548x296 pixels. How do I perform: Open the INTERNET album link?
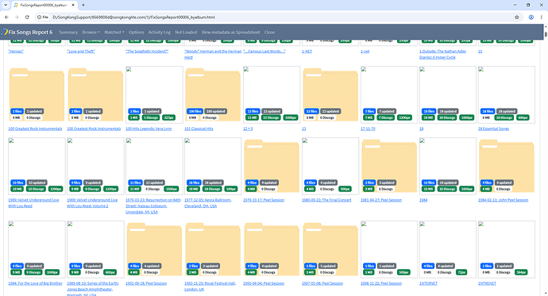click(429, 283)
